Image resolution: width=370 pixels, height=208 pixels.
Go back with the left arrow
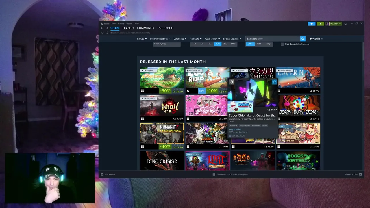(102, 28)
